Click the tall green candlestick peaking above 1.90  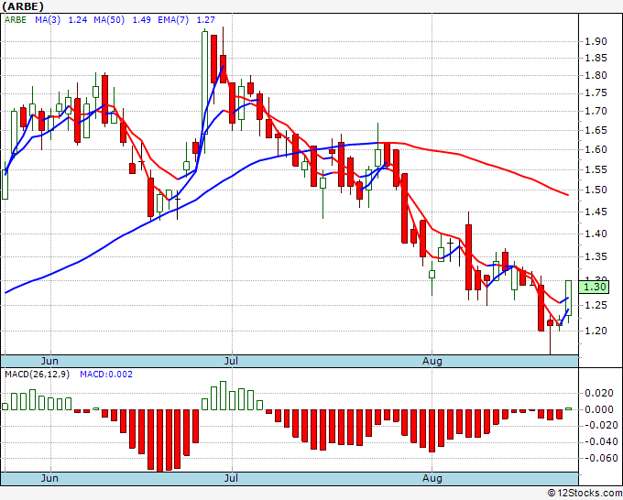204,82
